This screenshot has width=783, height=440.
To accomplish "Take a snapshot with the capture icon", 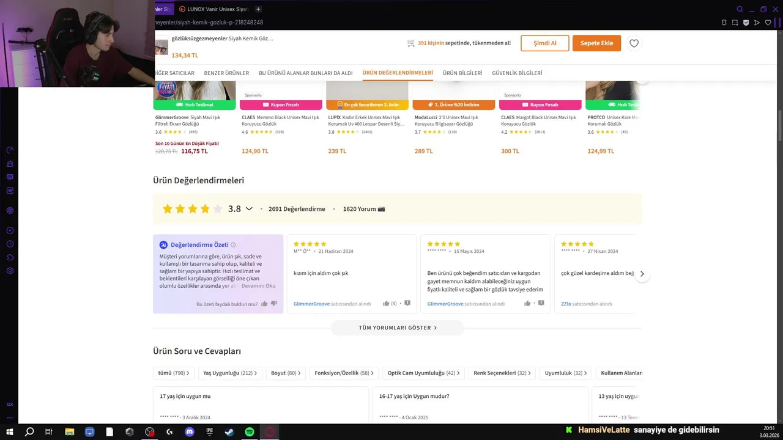I will point(735,23).
